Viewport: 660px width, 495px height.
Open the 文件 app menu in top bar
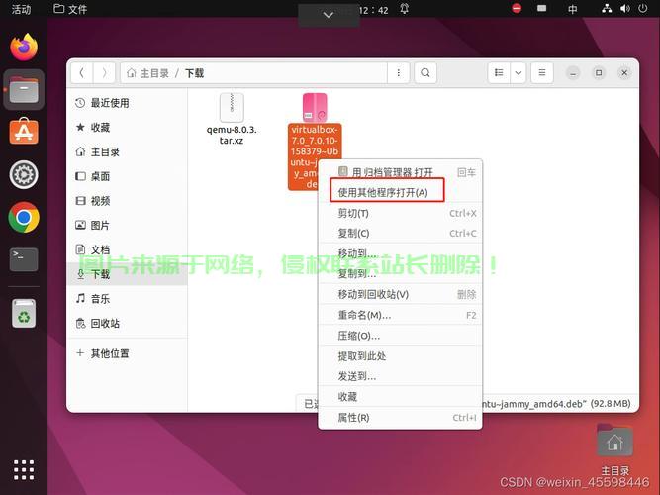click(70, 9)
